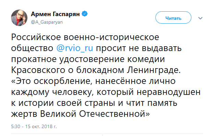Open the tweet timestamp 5:30 - 15 окт. 2018
The height and width of the screenshot is (136, 213).
pyautogui.click(x=34, y=126)
